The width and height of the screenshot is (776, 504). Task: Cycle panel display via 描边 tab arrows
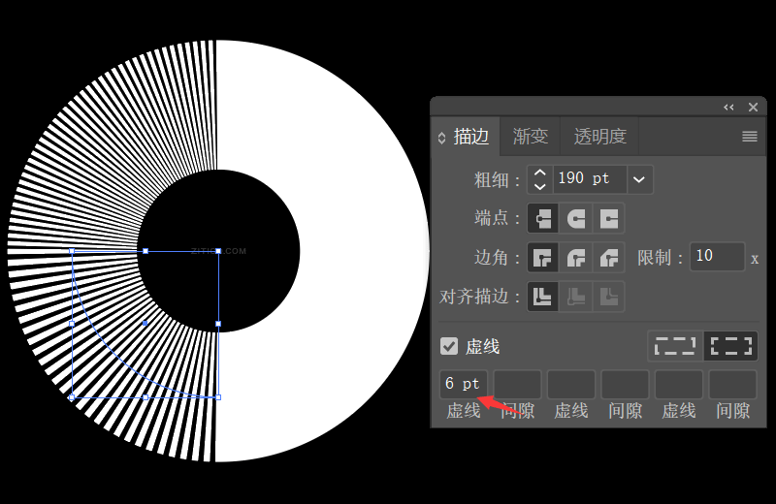tap(442, 138)
